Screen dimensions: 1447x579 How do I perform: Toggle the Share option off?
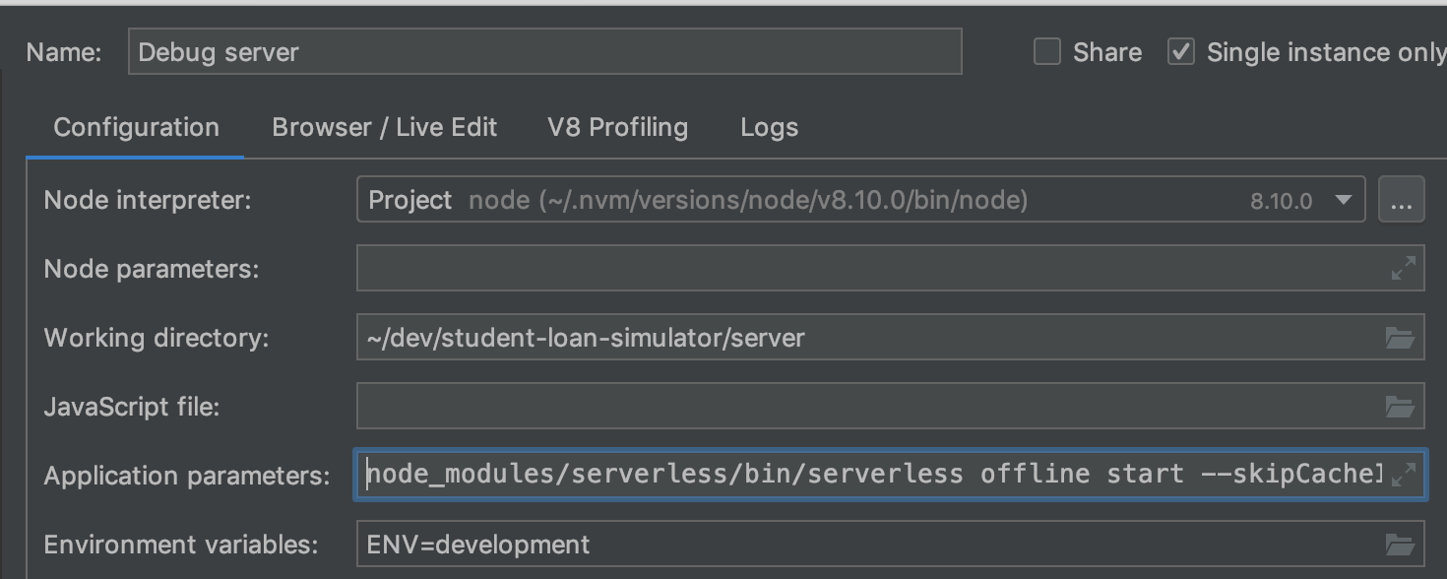coord(1045,51)
